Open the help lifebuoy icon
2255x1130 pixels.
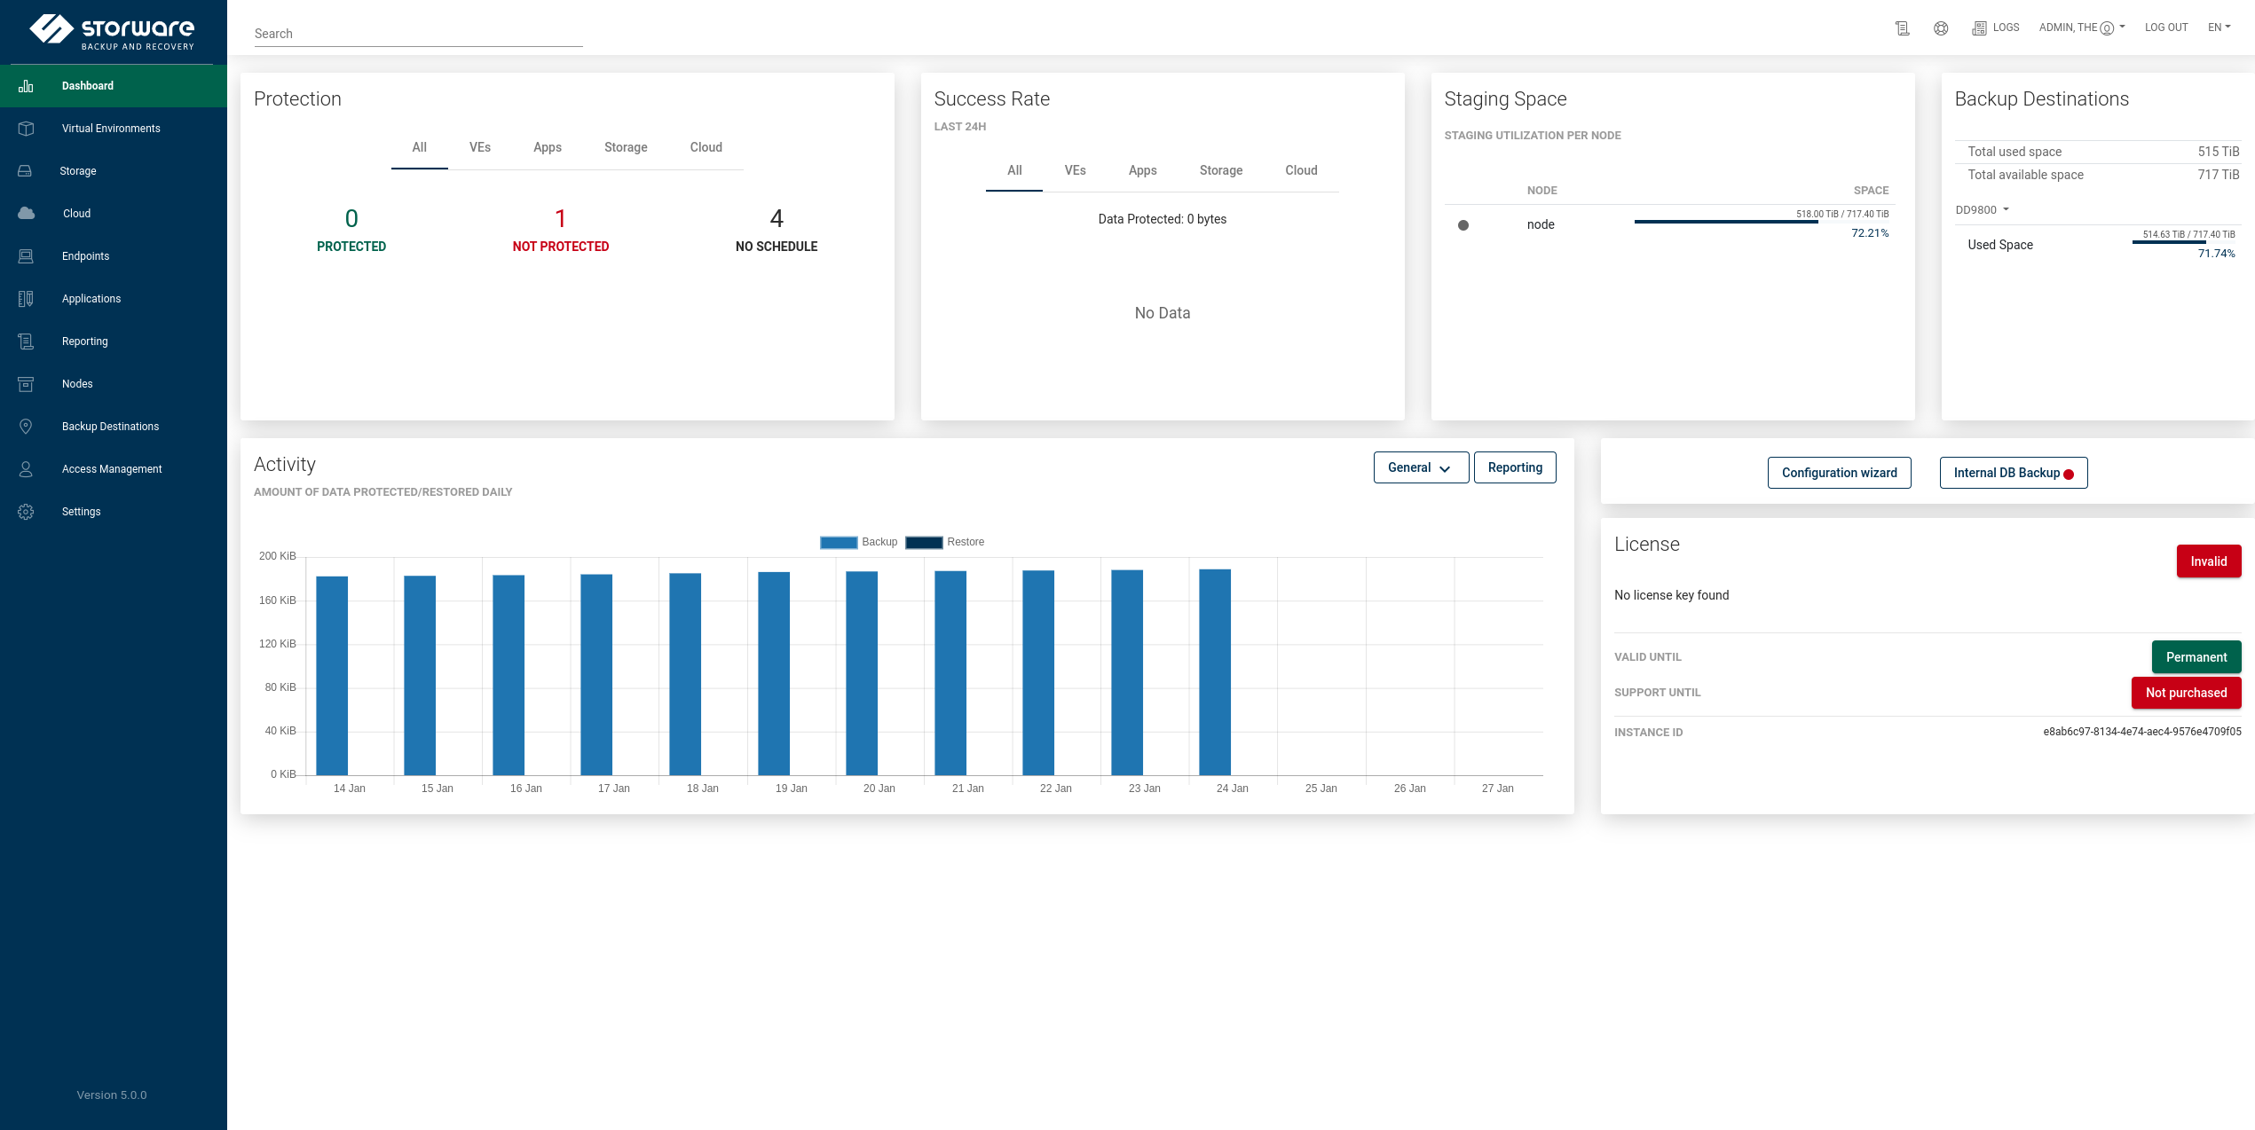pyautogui.click(x=1941, y=28)
